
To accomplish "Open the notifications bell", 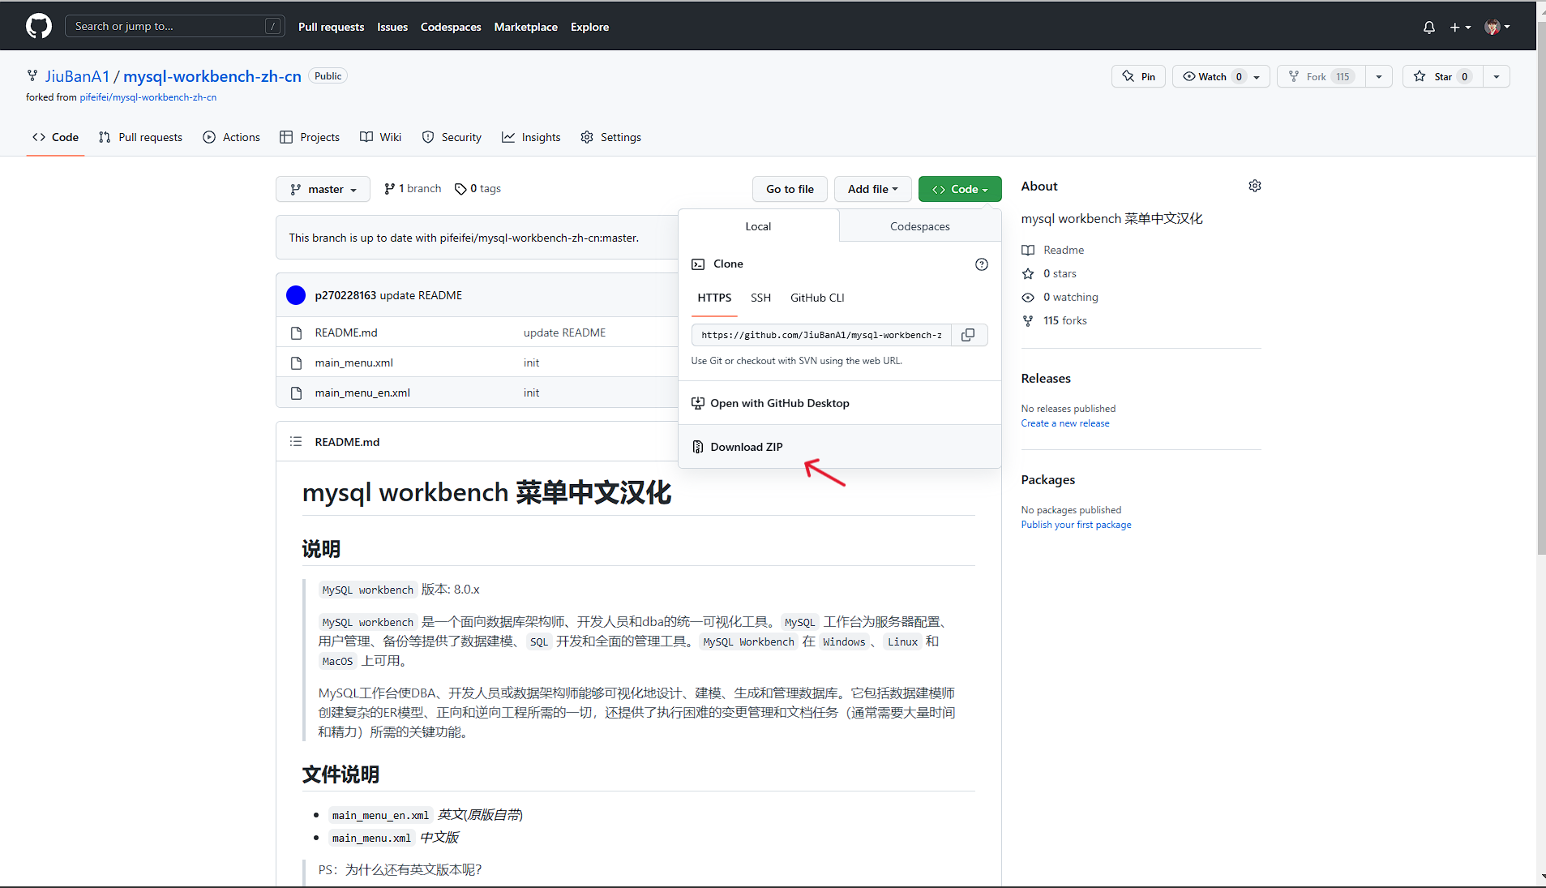I will tap(1429, 27).
